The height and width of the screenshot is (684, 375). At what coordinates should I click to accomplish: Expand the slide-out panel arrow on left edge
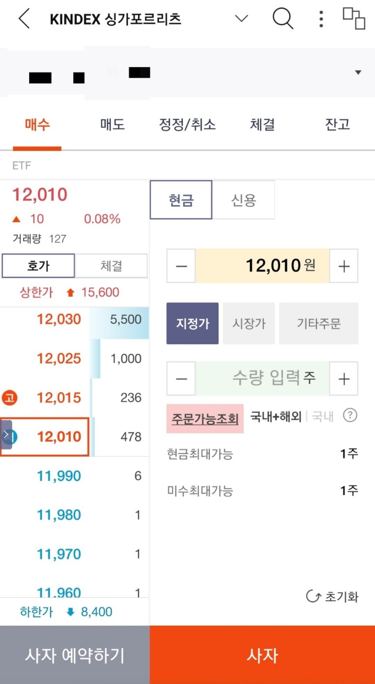point(7,436)
